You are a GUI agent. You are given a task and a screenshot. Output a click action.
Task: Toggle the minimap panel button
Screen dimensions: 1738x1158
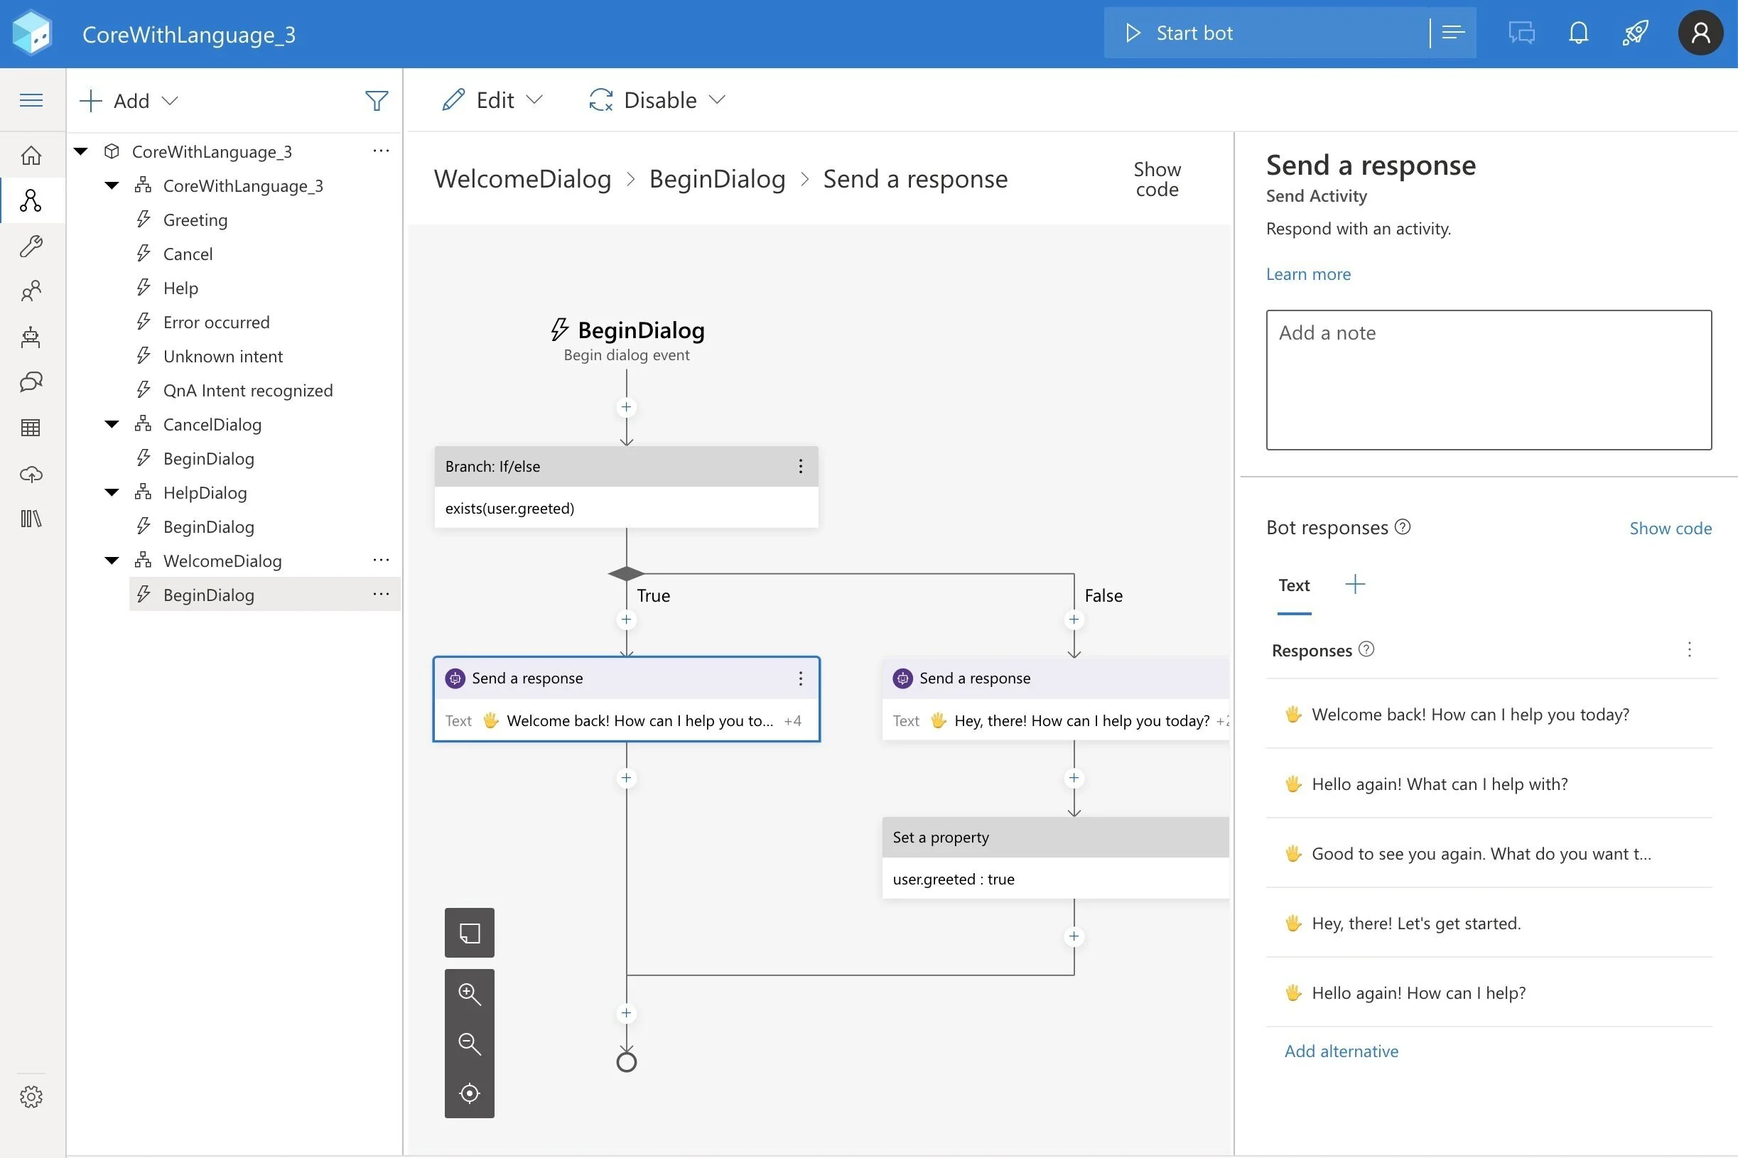(x=470, y=933)
